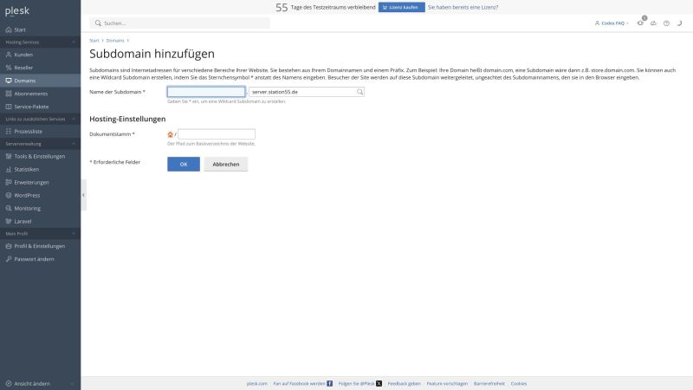Focus the Dokumentstamm path field

(x=216, y=134)
